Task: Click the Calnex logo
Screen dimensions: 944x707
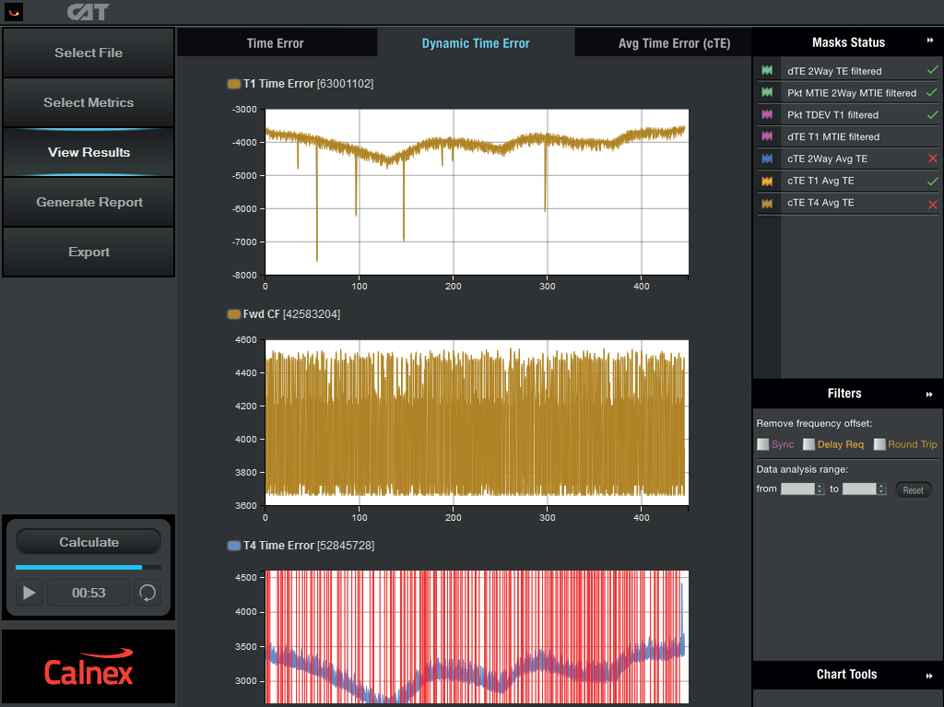Action: pyautogui.click(x=88, y=670)
